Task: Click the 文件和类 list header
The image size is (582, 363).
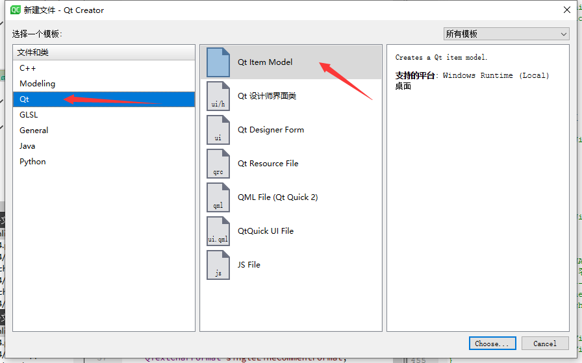Action: [104, 53]
